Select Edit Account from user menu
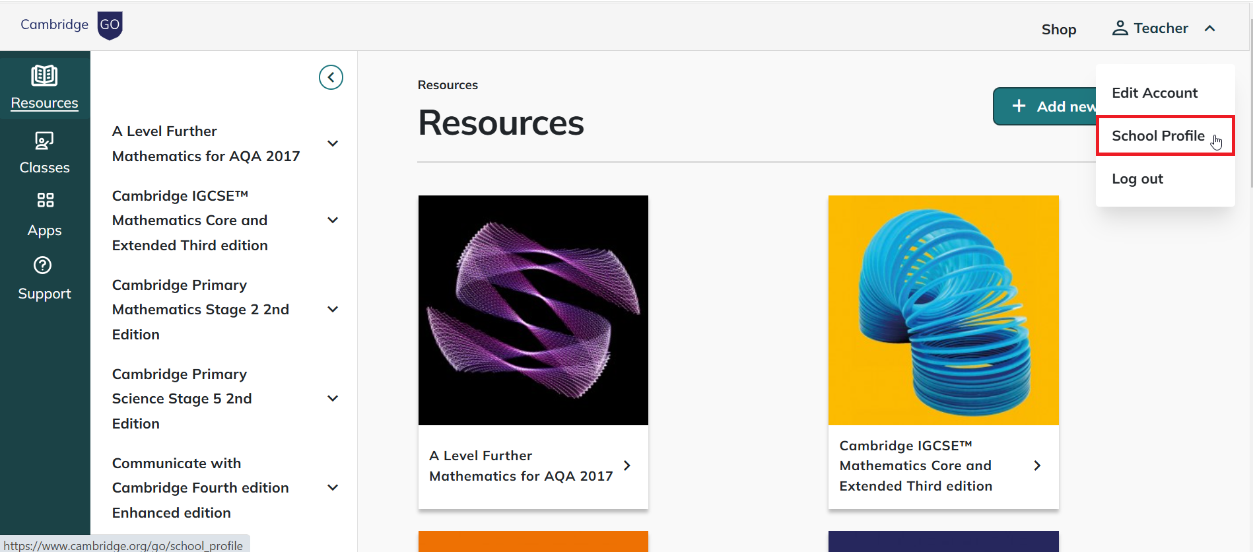The height and width of the screenshot is (552, 1253). [x=1154, y=93]
